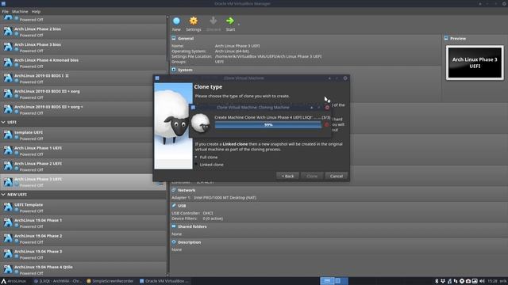Click the General section icon
Image resolution: width=508 pixels, height=285 pixels.
click(x=174, y=38)
